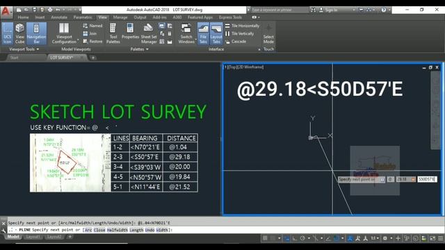Image resolution: width=445 pixels, height=250 pixels.
Task: Open the Sheet Set Manager
Action: pos(149,33)
